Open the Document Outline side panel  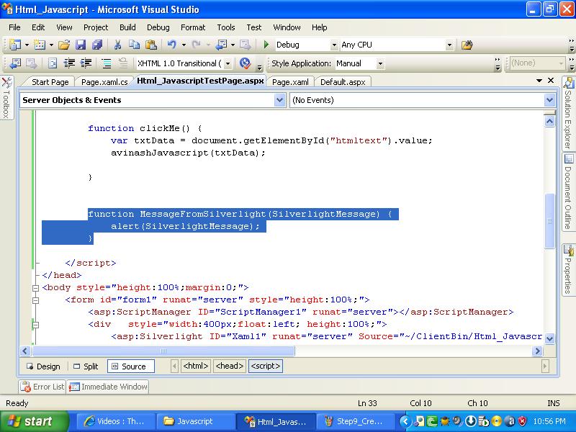click(x=568, y=192)
